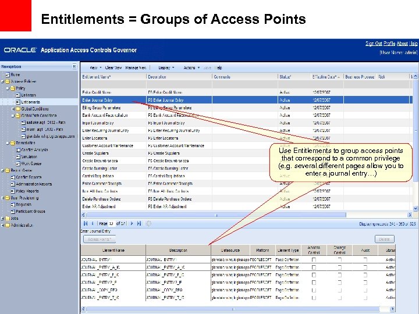Tick Change Control checkbox for JOURNAL_ENTRY_A_IC row
419x314 pixels.
340,267
